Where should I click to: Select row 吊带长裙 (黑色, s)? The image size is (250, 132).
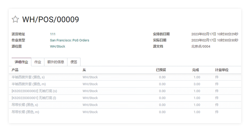pyautogui.click(x=25, y=105)
